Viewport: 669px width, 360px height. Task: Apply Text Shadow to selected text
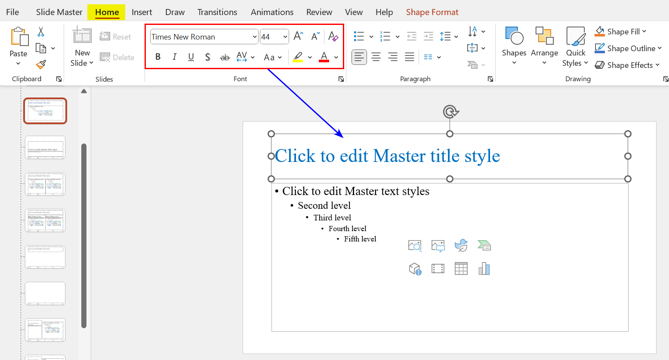tap(208, 57)
